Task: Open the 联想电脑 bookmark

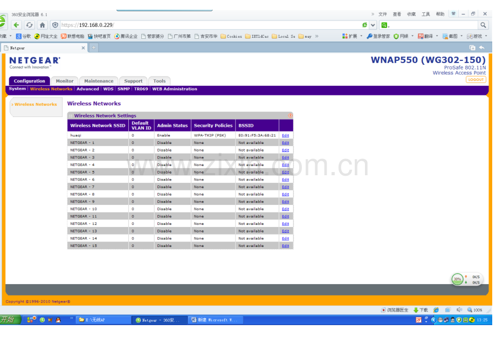Action: [72, 36]
